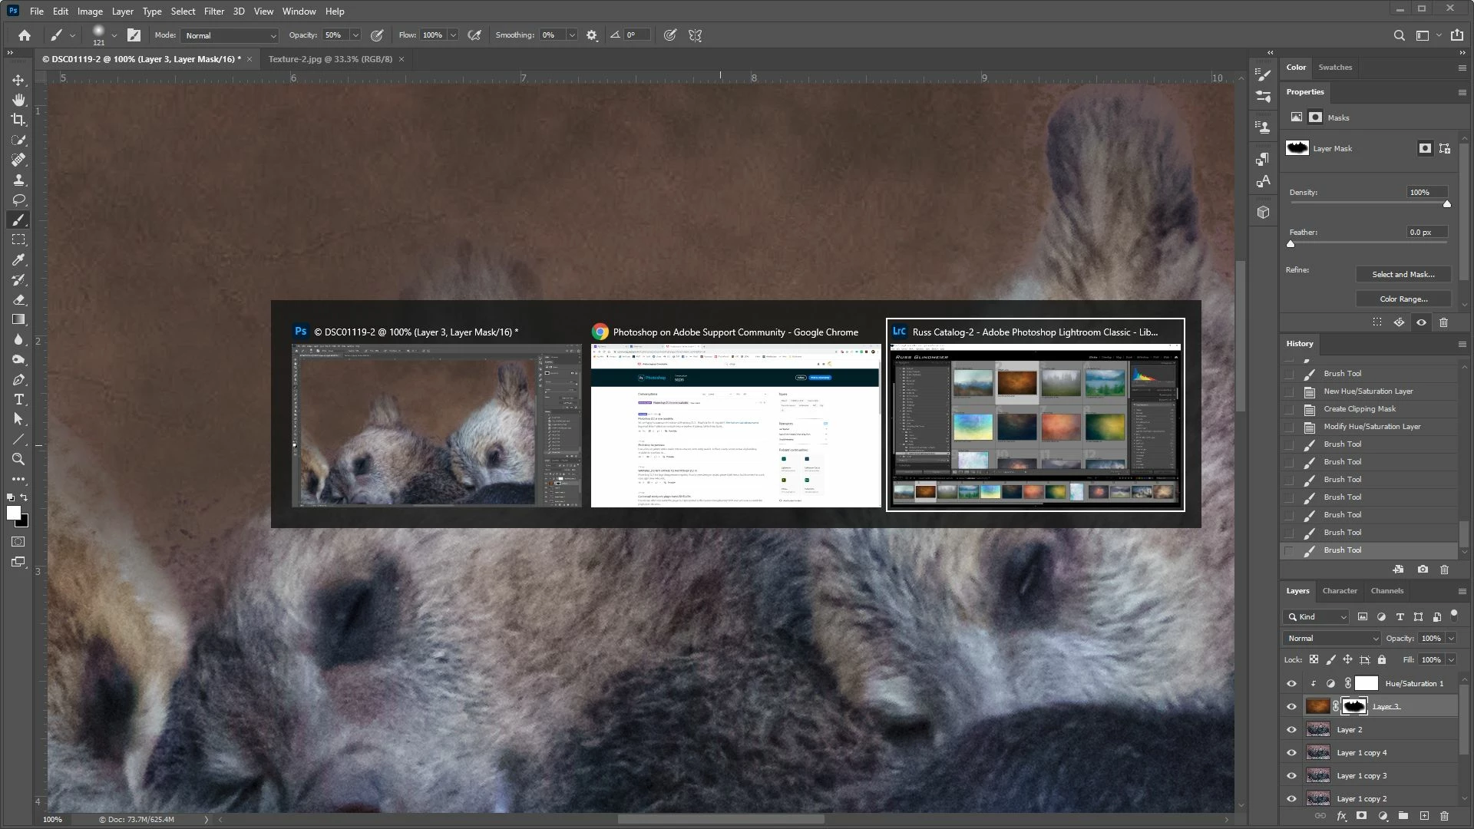Open smoothing options gear icon
The image size is (1474, 829).
(591, 35)
